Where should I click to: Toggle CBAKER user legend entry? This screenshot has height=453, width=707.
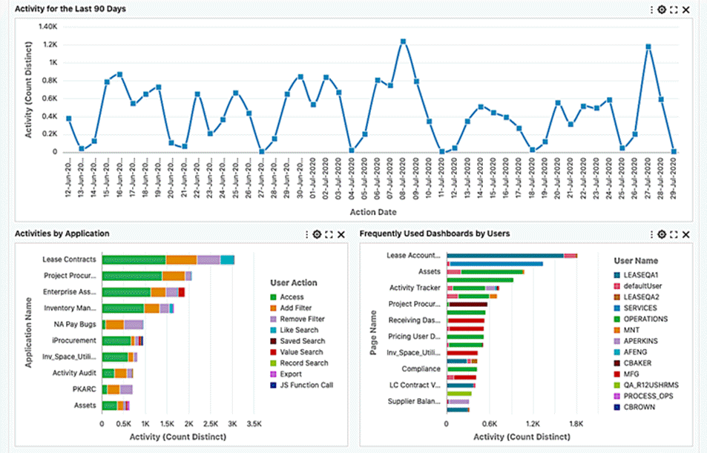[x=633, y=363]
